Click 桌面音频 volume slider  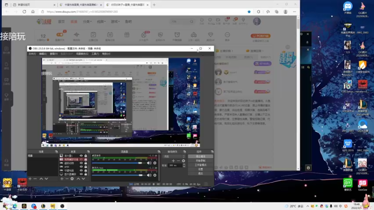[119, 163]
